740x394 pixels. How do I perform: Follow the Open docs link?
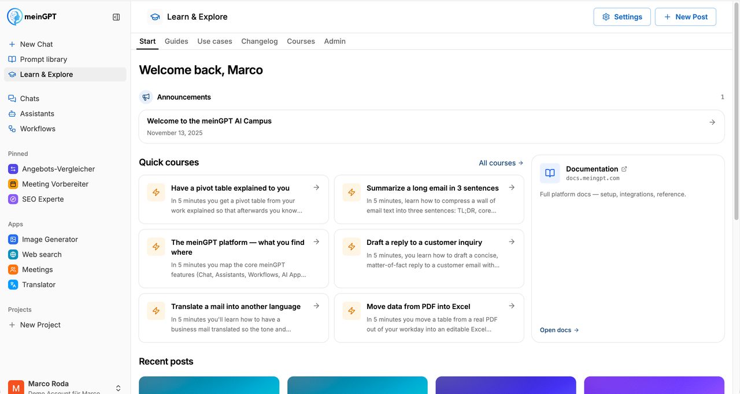559,330
